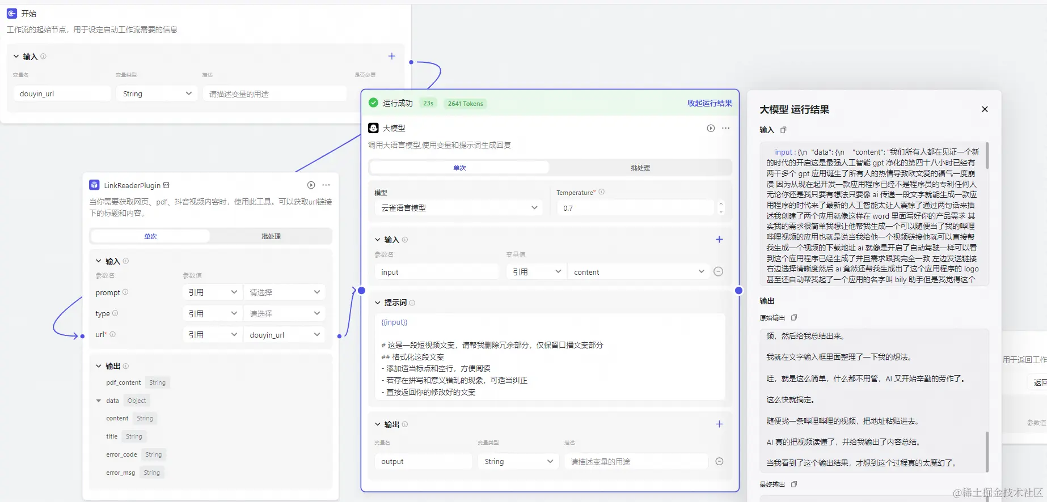Click the Start node description field 请描述变量的用途
Image resolution: width=1047 pixels, height=502 pixels.
pyautogui.click(x=275, y=93)
